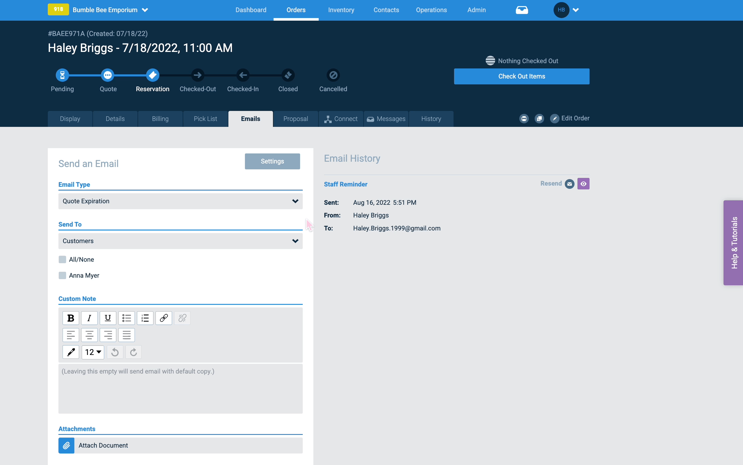Open the Send To Customers dropdown

[181, 241]
